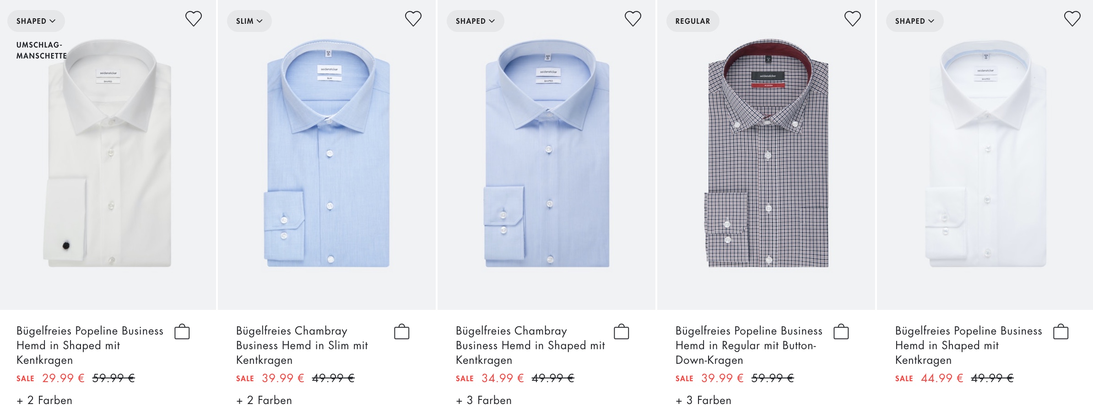Open the Bügelfreies Chambray Slim shirt title link

[x=302, y=345]
